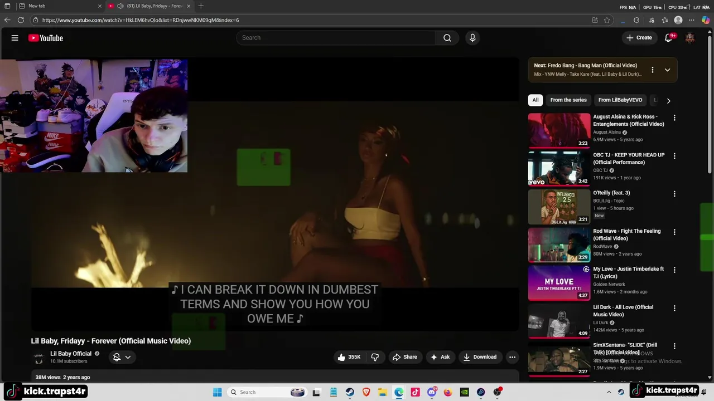
Task: Open options for Lil Durk All Love video
Action: pos(674,308)
